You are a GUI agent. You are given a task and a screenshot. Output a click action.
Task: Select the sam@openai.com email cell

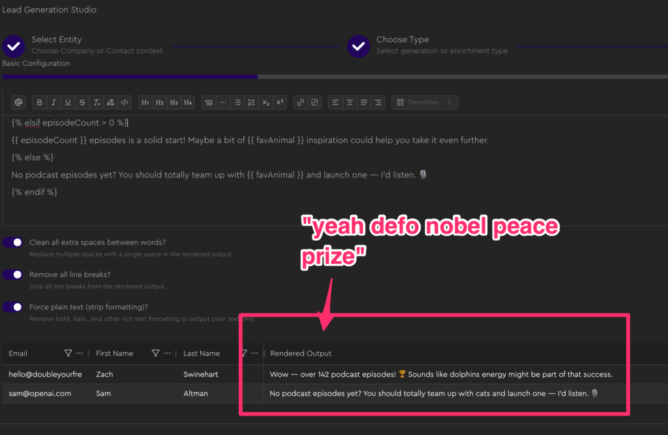40,393
